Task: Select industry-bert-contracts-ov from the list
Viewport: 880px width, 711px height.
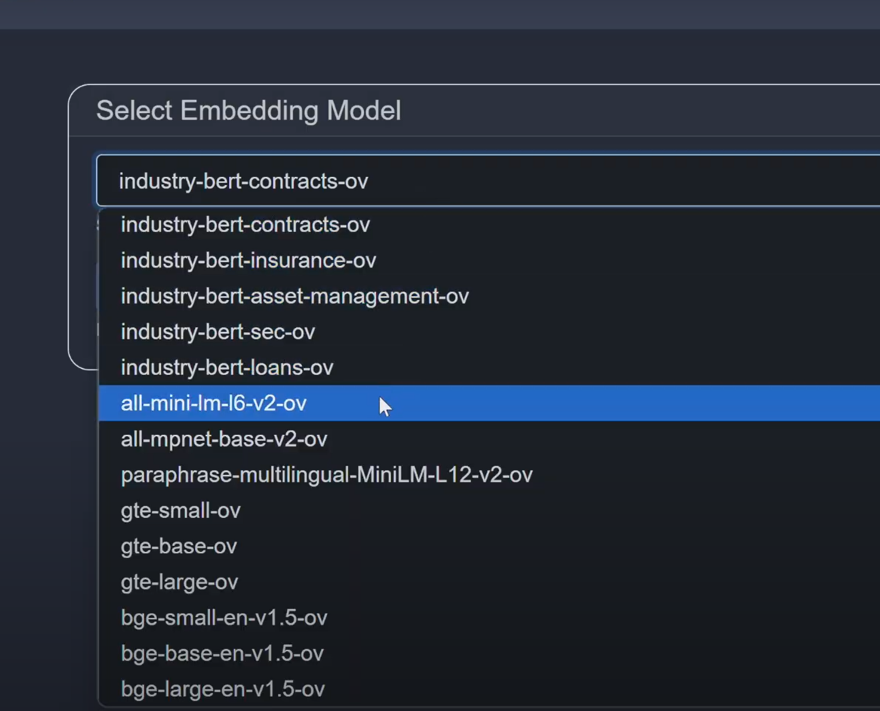Action: pyautogui.click(x=245, y=225)
